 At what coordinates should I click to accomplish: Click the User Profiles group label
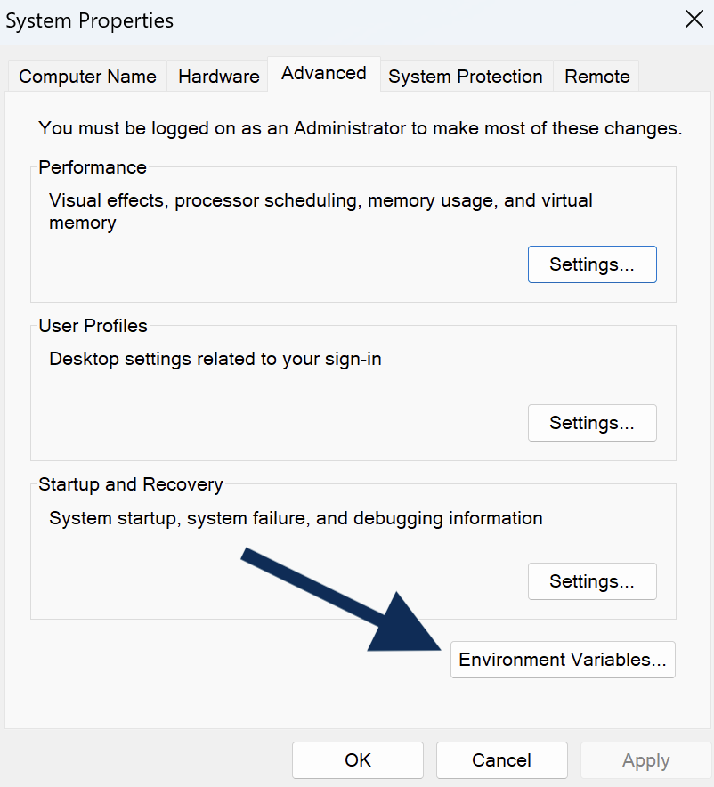click(93, 326)
